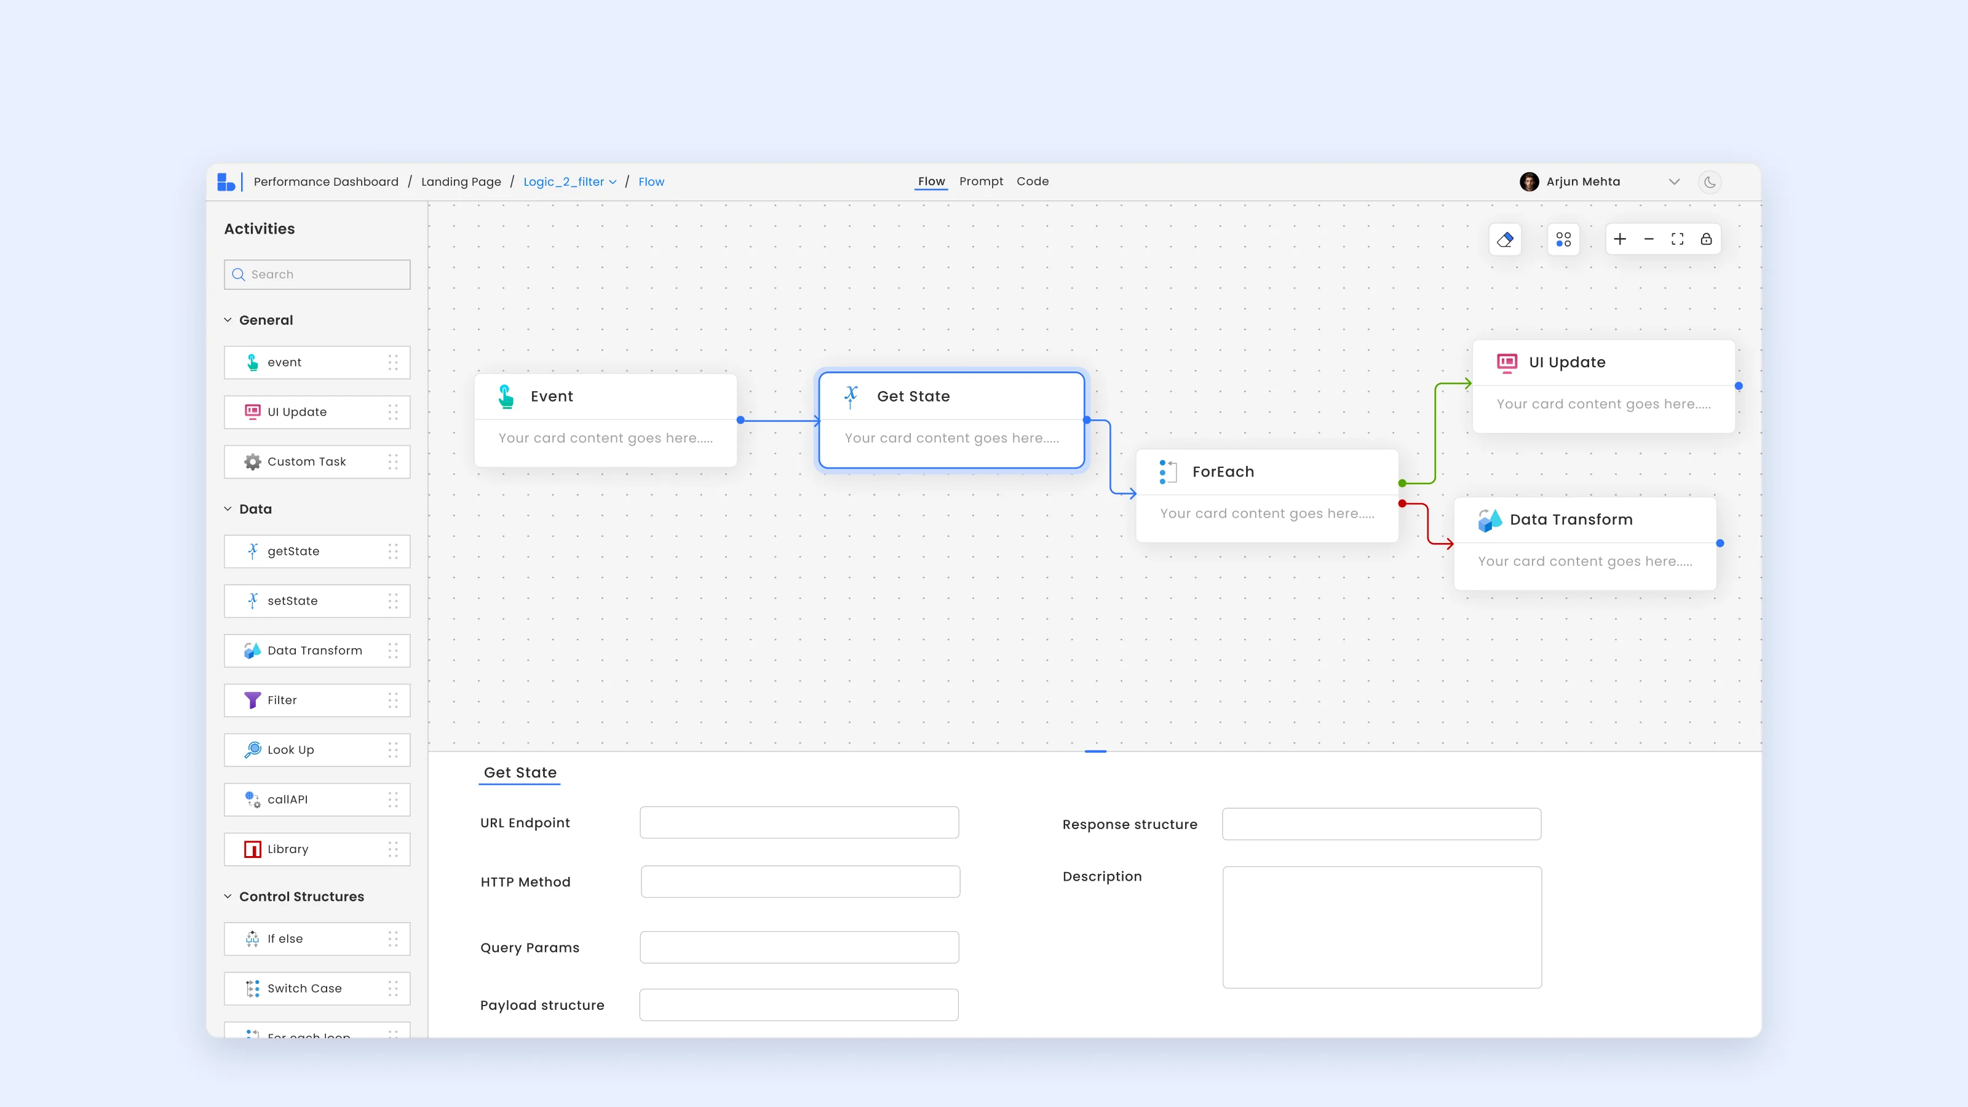Click the drag handle on event item
The width and height of the screenshot is (1968, 1107).
(x=393, y=362)
